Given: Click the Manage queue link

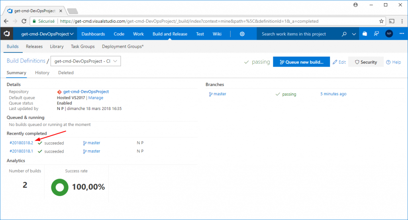Looking at the screenshot, I should 96,98.
